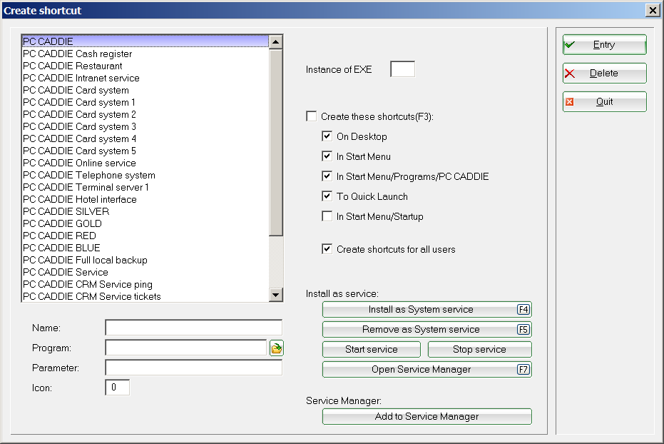Screen dimensions: 664x444
Task: Click Install as System service button
Action: 427,309
